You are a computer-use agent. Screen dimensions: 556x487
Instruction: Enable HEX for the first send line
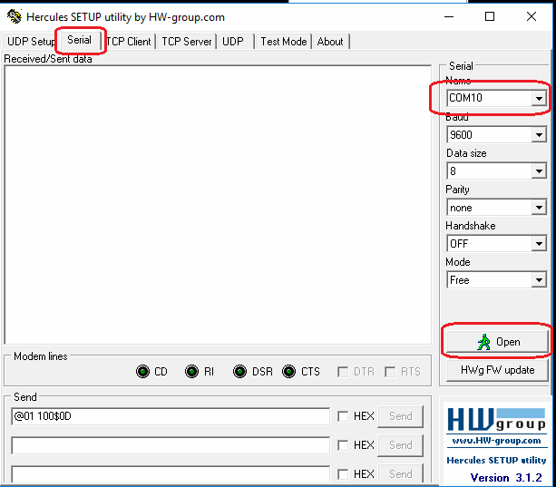click(343, 416)
